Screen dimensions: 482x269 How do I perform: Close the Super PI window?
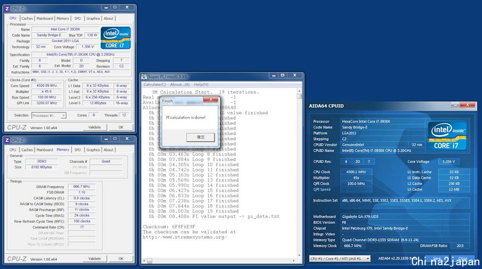295,75
